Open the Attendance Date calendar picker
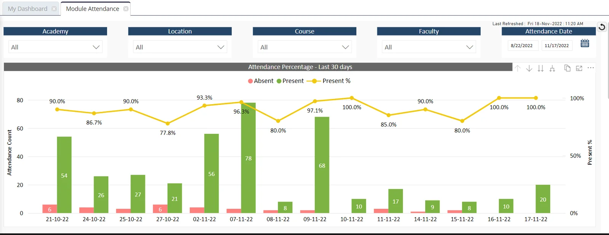Viewport: 609px width, 235px height. [x=585, y=43]
